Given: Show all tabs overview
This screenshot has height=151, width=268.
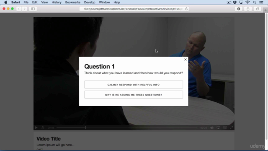Looking at the screenshot, I should coord(258,9).
